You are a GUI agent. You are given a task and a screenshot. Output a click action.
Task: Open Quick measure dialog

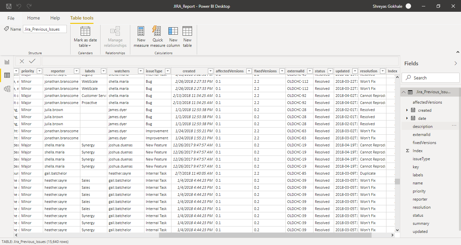pos(157,35)
